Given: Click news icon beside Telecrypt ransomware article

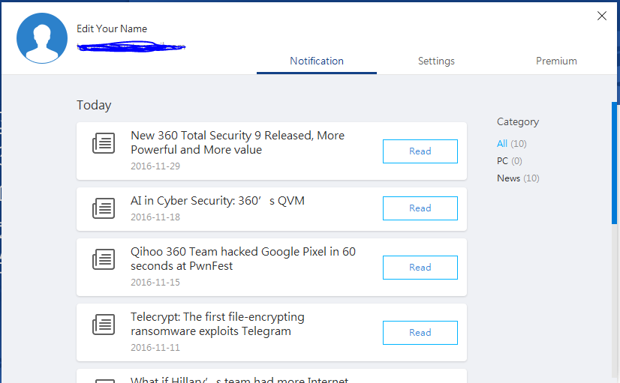Looking at the screenshot, I should 104,325.
